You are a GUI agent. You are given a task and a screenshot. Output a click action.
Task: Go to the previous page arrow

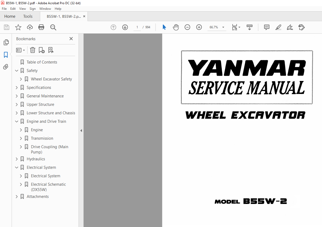tap(113, 27)
